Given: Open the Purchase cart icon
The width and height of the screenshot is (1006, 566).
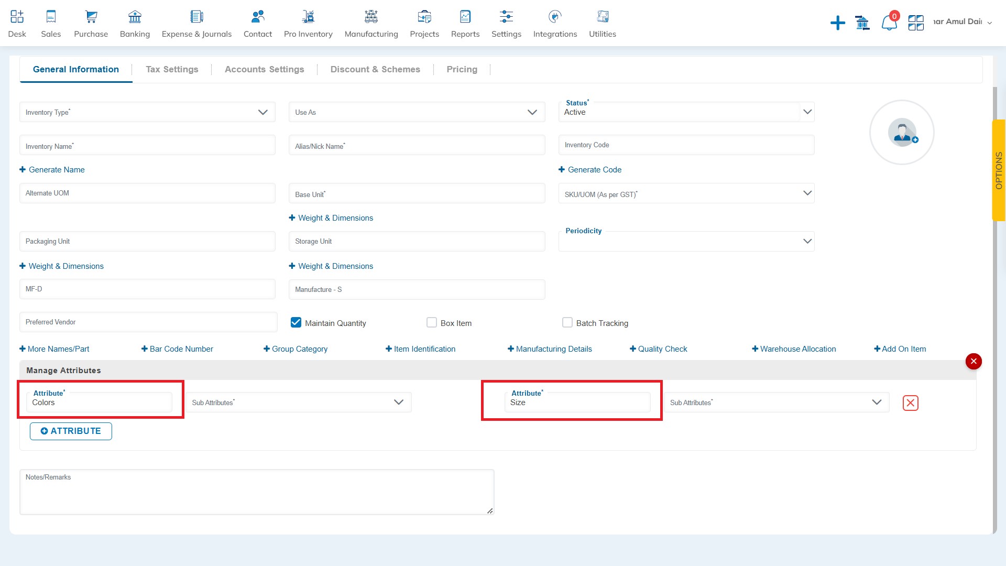Looking at the screenshot, I should (91, 17).
